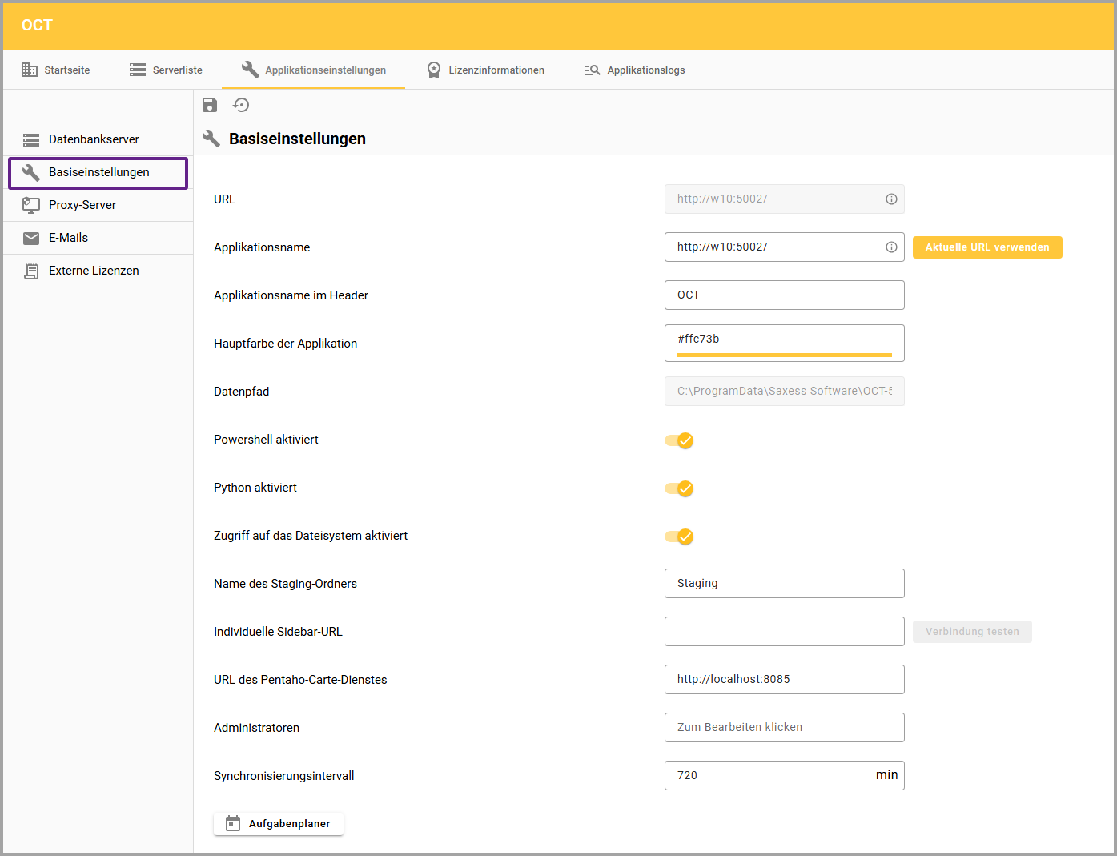
Task: Click the save disk icon in toolbar
Action: (x=210, y=105)
